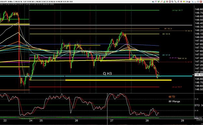This screenshot has width=203, height=125.
Task: Click the 148.80 price axis label
Action: tap(199, 9)
